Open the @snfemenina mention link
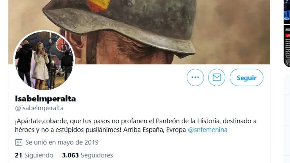This screenshot has height=163, width=290. point(207,130)
